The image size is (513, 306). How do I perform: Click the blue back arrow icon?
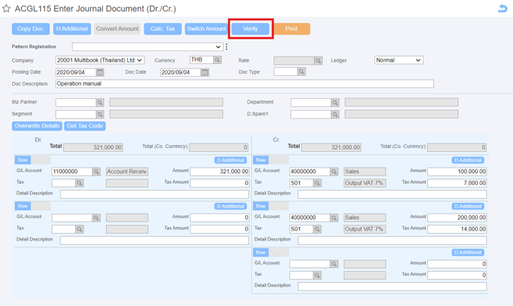[503, 8]
